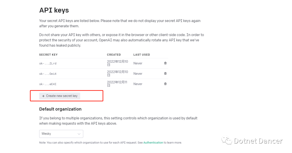Click the plus icon before Create new

pyautogui.click(x=43, y=96)
